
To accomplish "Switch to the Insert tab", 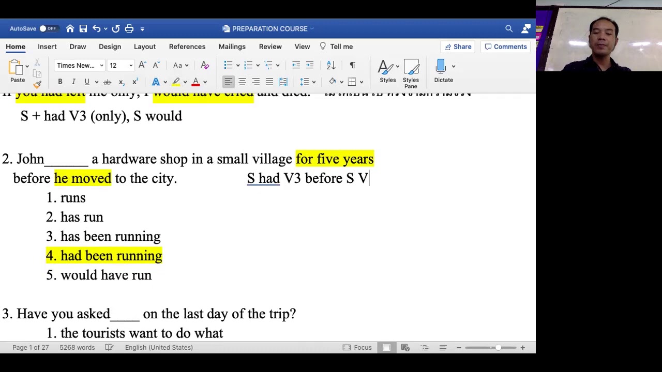I will pyautogui.click(x=47, y=47).
